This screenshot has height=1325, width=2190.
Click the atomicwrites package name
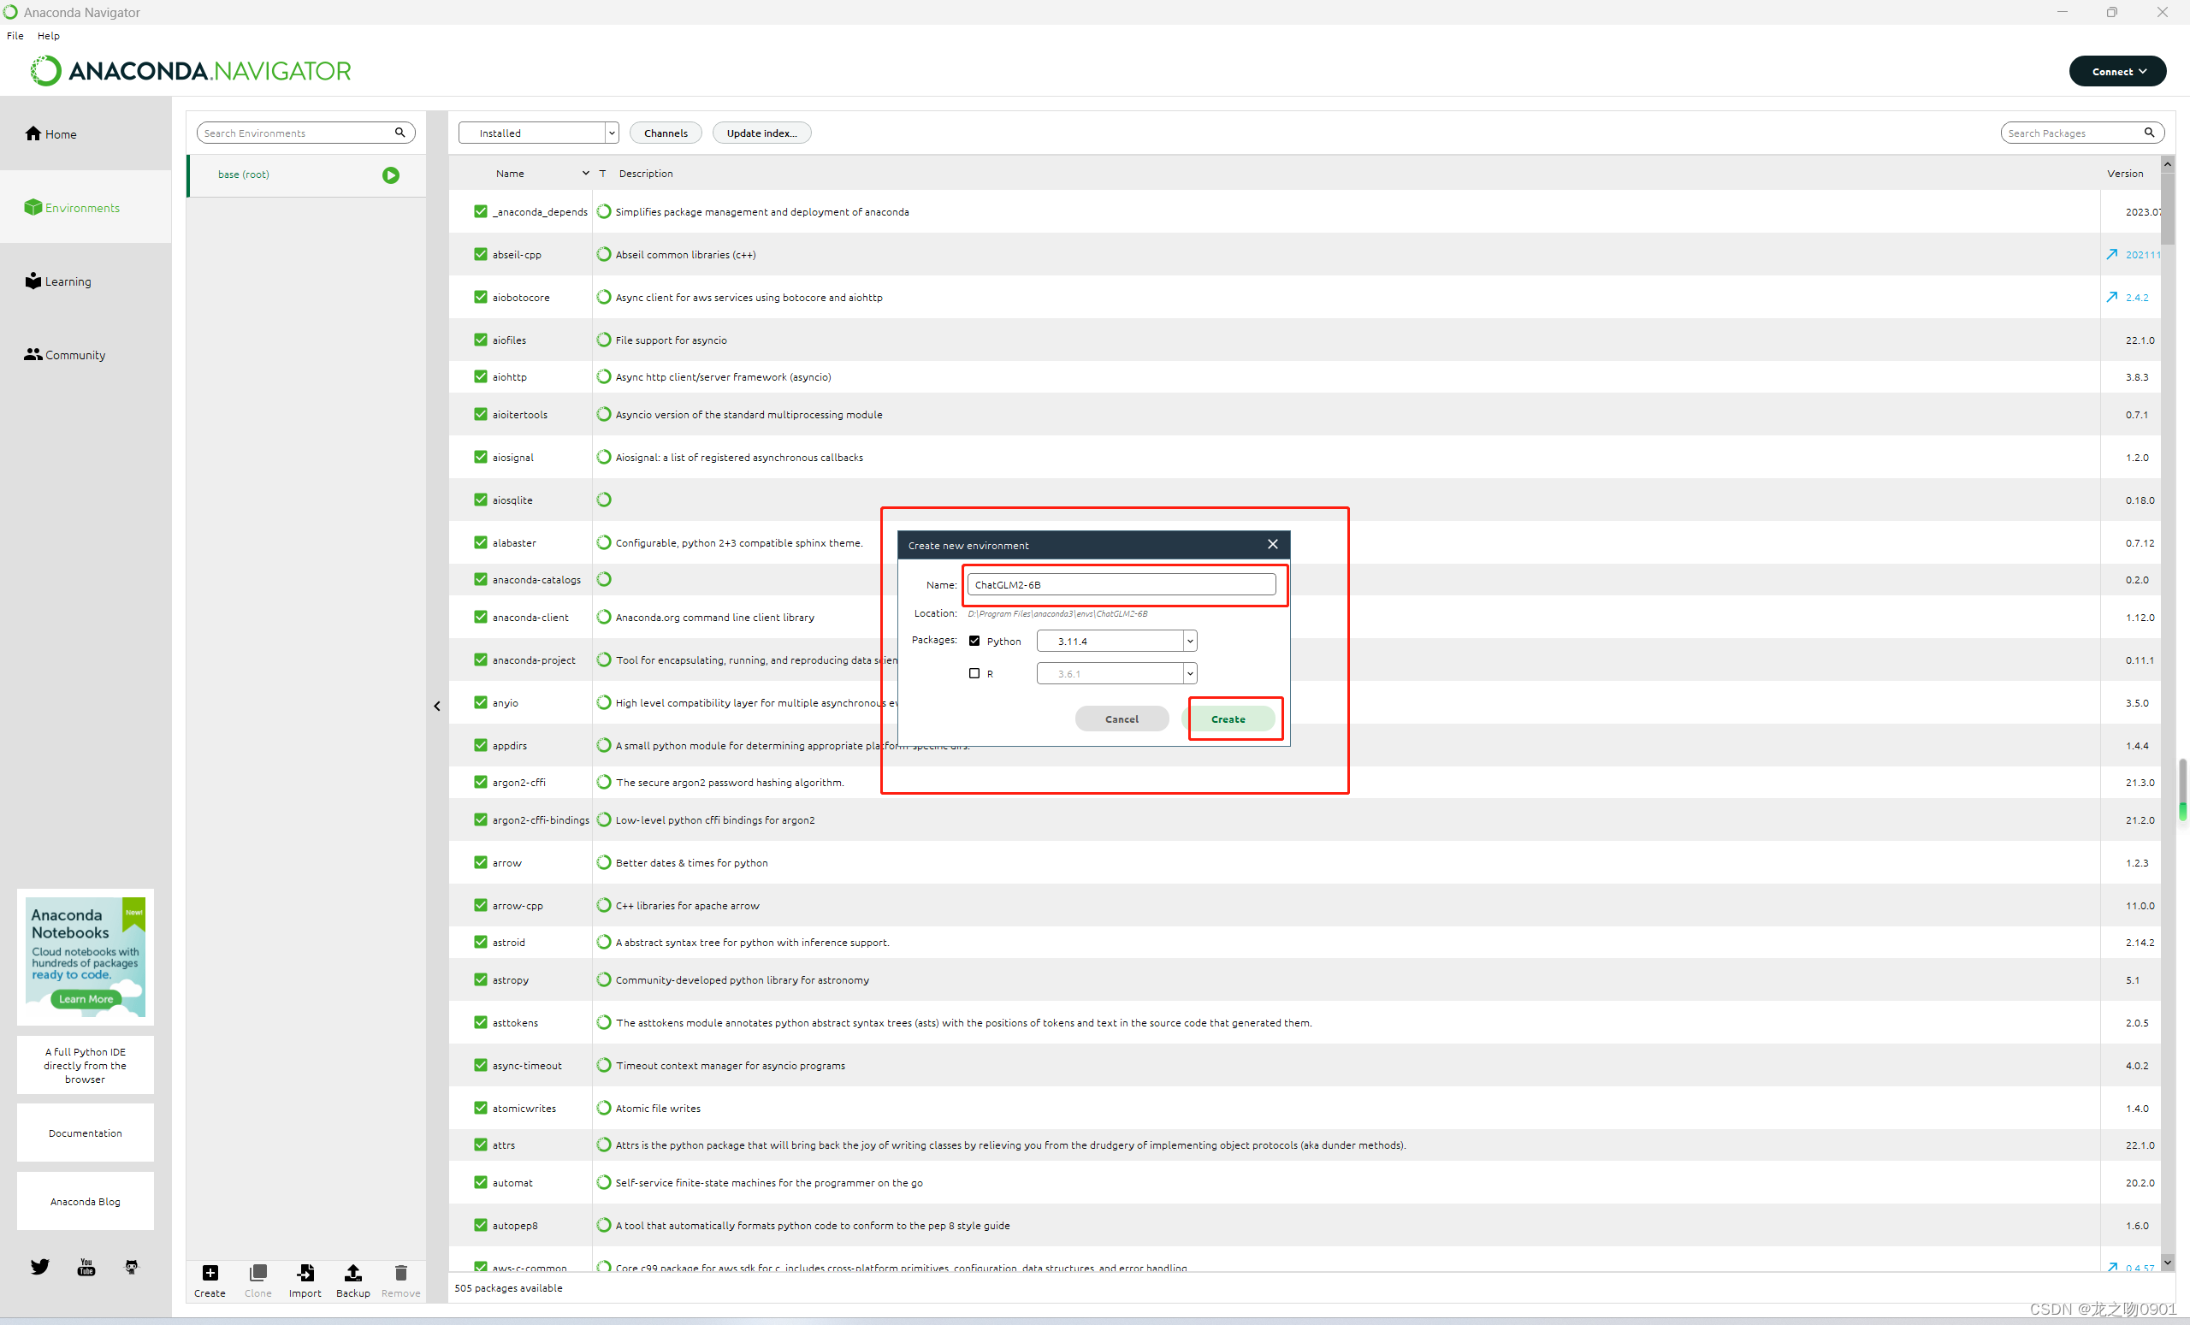[524, 1107]
